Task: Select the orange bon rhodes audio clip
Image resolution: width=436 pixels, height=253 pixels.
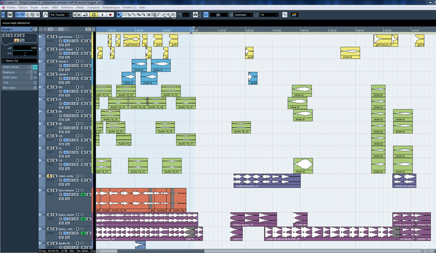Action: click(141, 200)
